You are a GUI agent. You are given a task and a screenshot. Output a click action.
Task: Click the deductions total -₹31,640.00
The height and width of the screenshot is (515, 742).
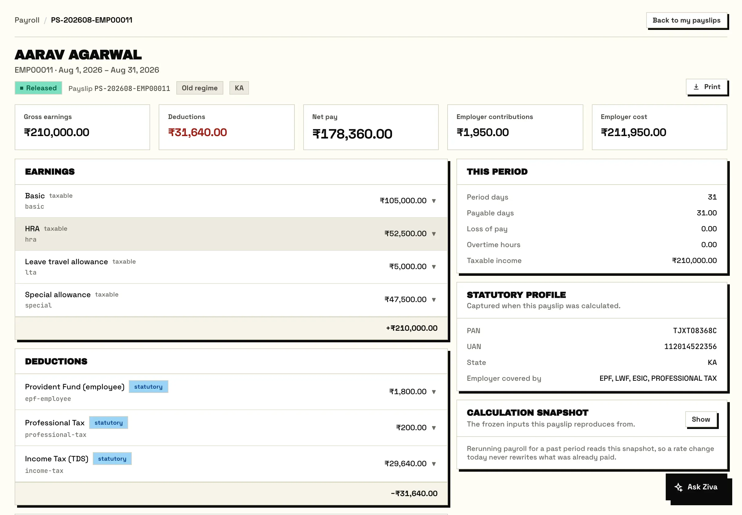414,493
